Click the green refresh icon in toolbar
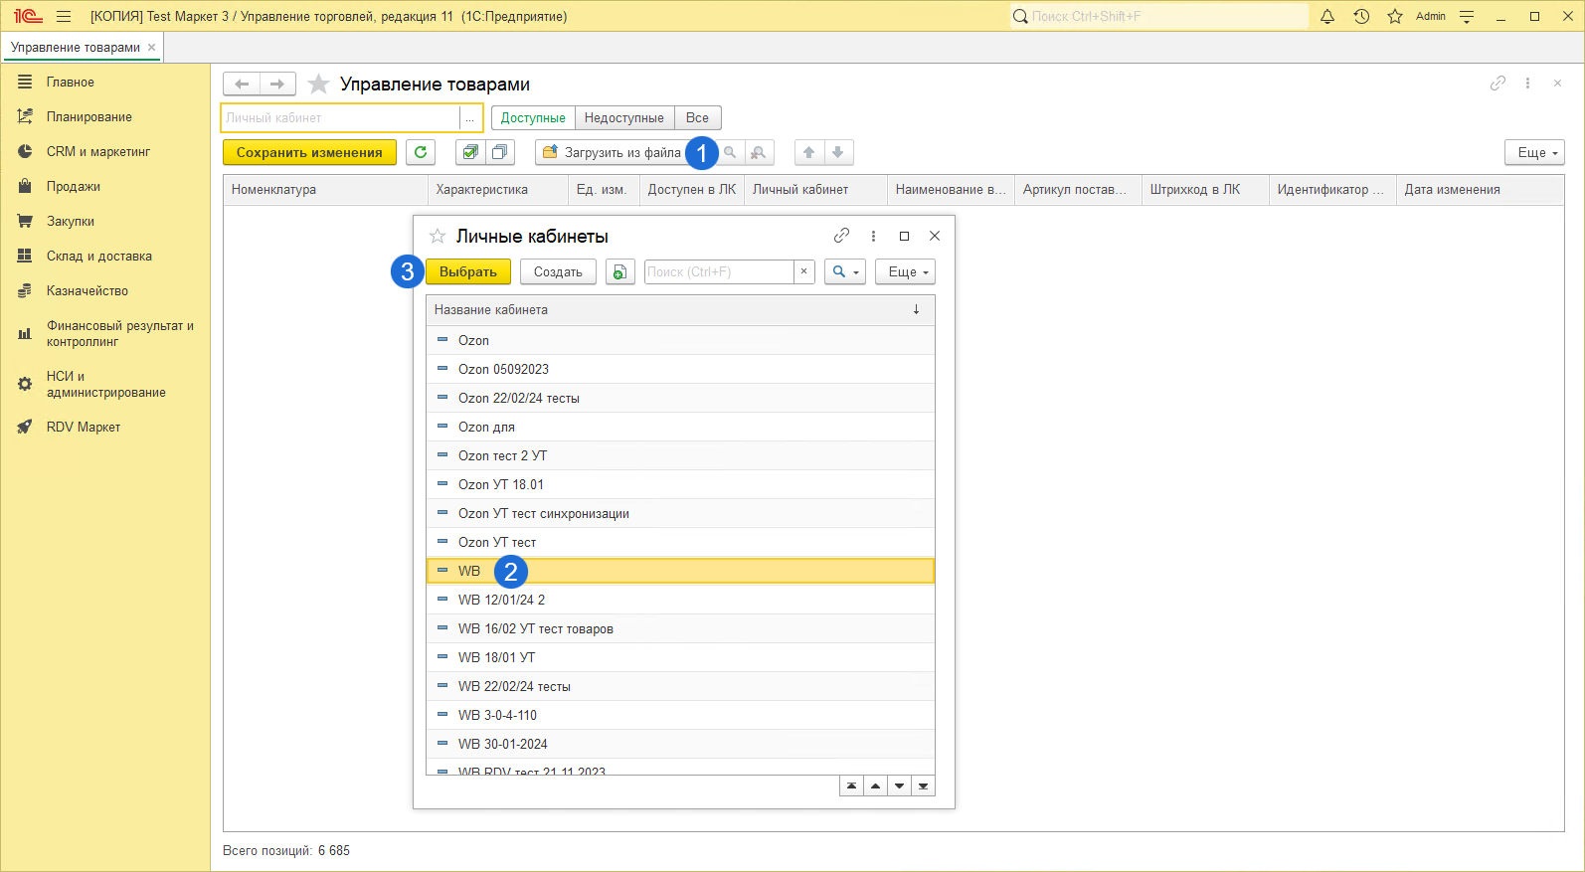Image resolution: width=1585 pixels, height=872 pixels. pyautogui.click(x=421, y=152)
